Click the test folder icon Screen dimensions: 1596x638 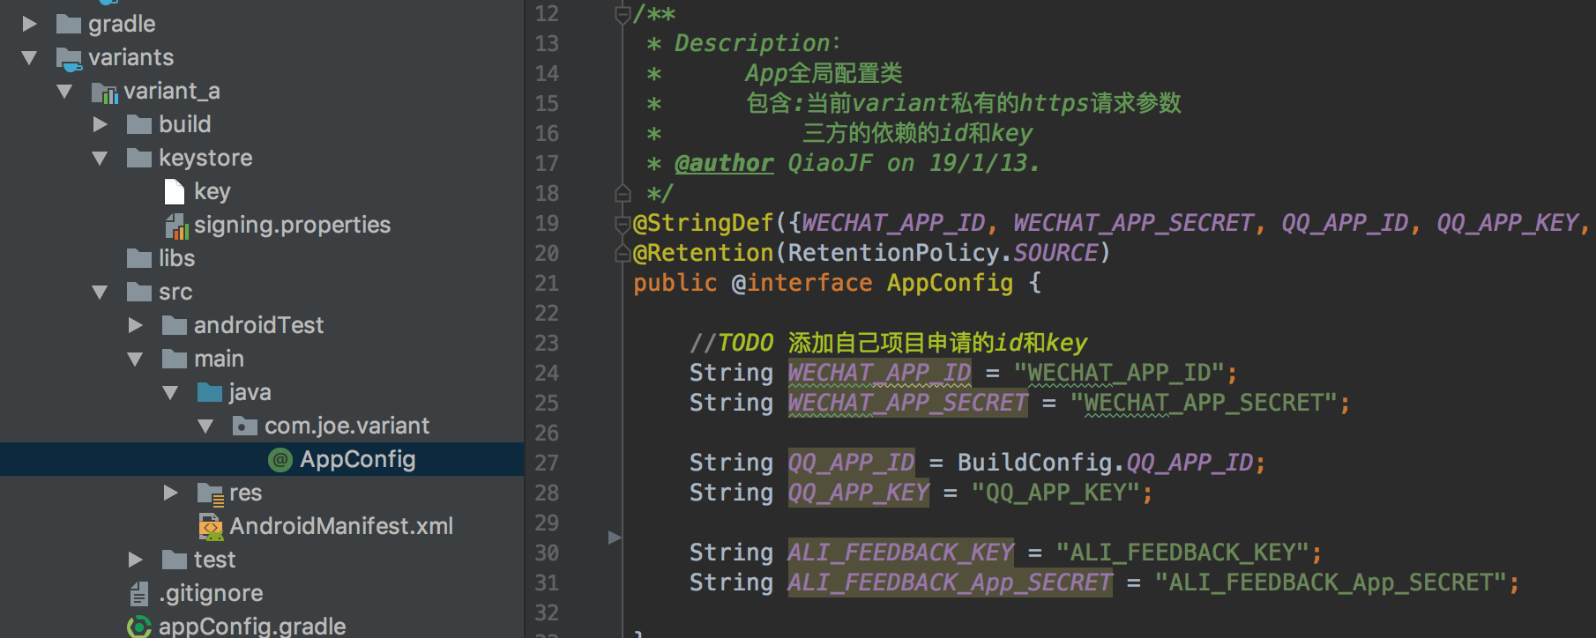click(175, 560)
